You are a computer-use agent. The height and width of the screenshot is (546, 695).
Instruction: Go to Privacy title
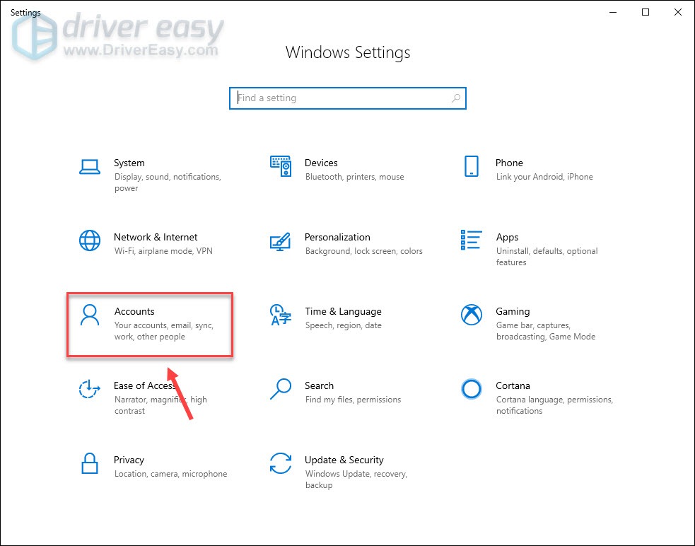(x=129, y=460)
